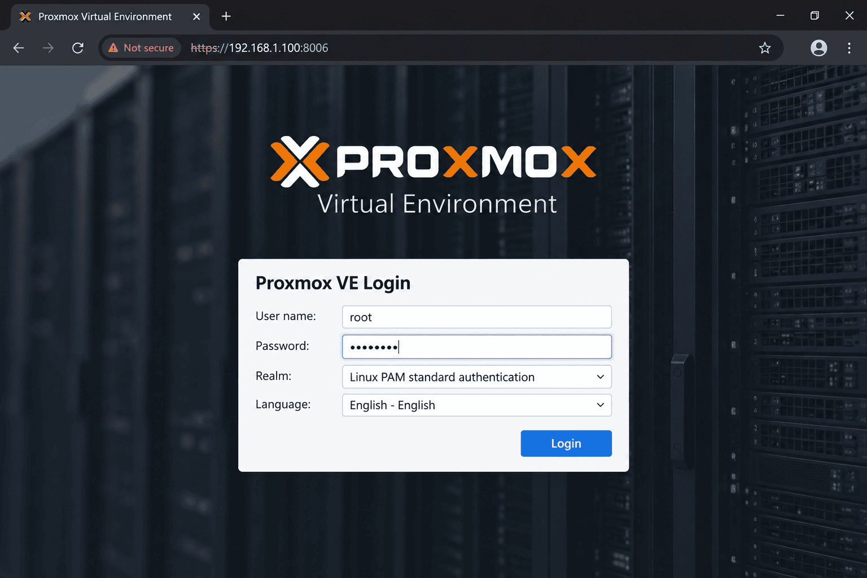The height and width of the screenshot is (578, 867).
Task: Click the User name field containing root
Action: [477, 317]
